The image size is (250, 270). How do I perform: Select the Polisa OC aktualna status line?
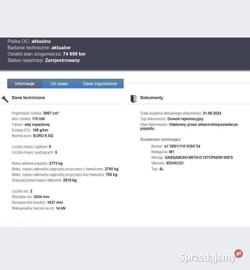(x=29, y=41)
